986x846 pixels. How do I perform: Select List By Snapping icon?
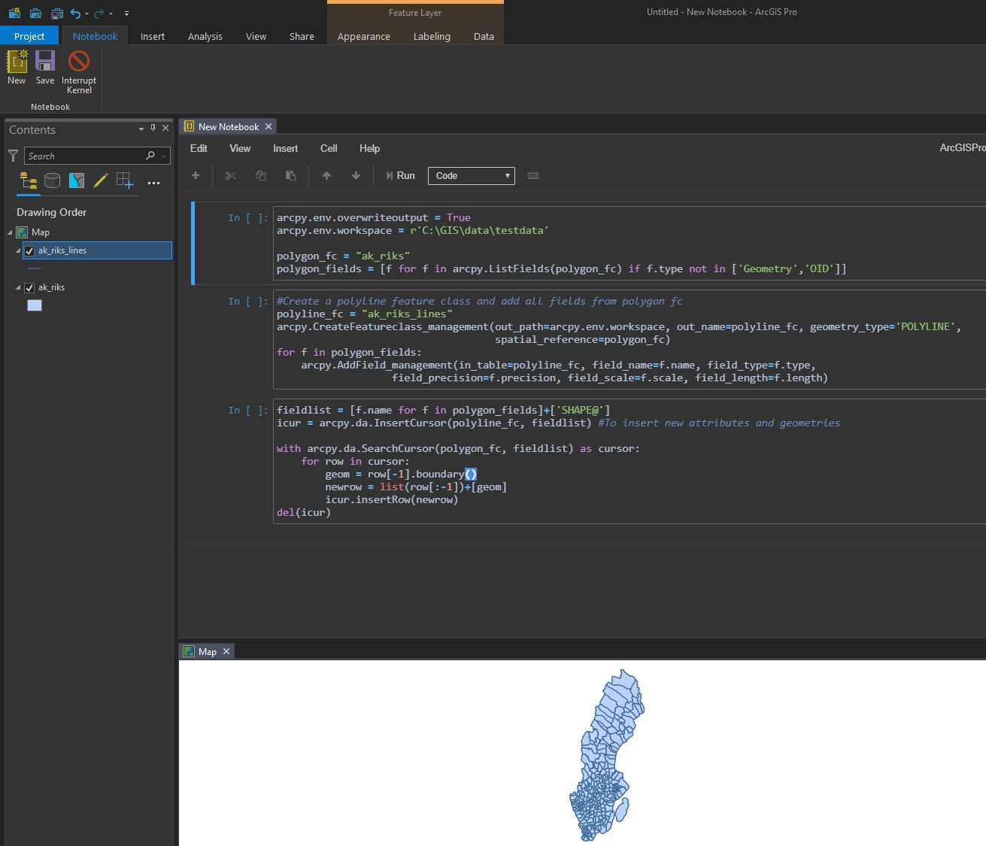click(x=125, y=180)
